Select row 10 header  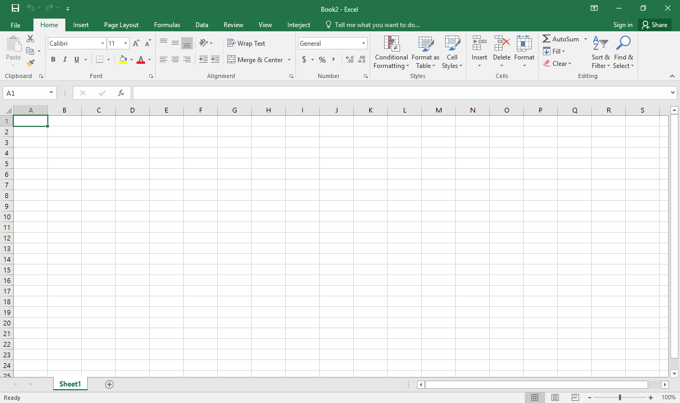tap(7, 217)
